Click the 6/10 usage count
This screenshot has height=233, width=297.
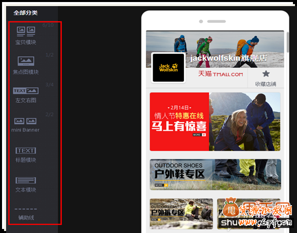(48, 25)
